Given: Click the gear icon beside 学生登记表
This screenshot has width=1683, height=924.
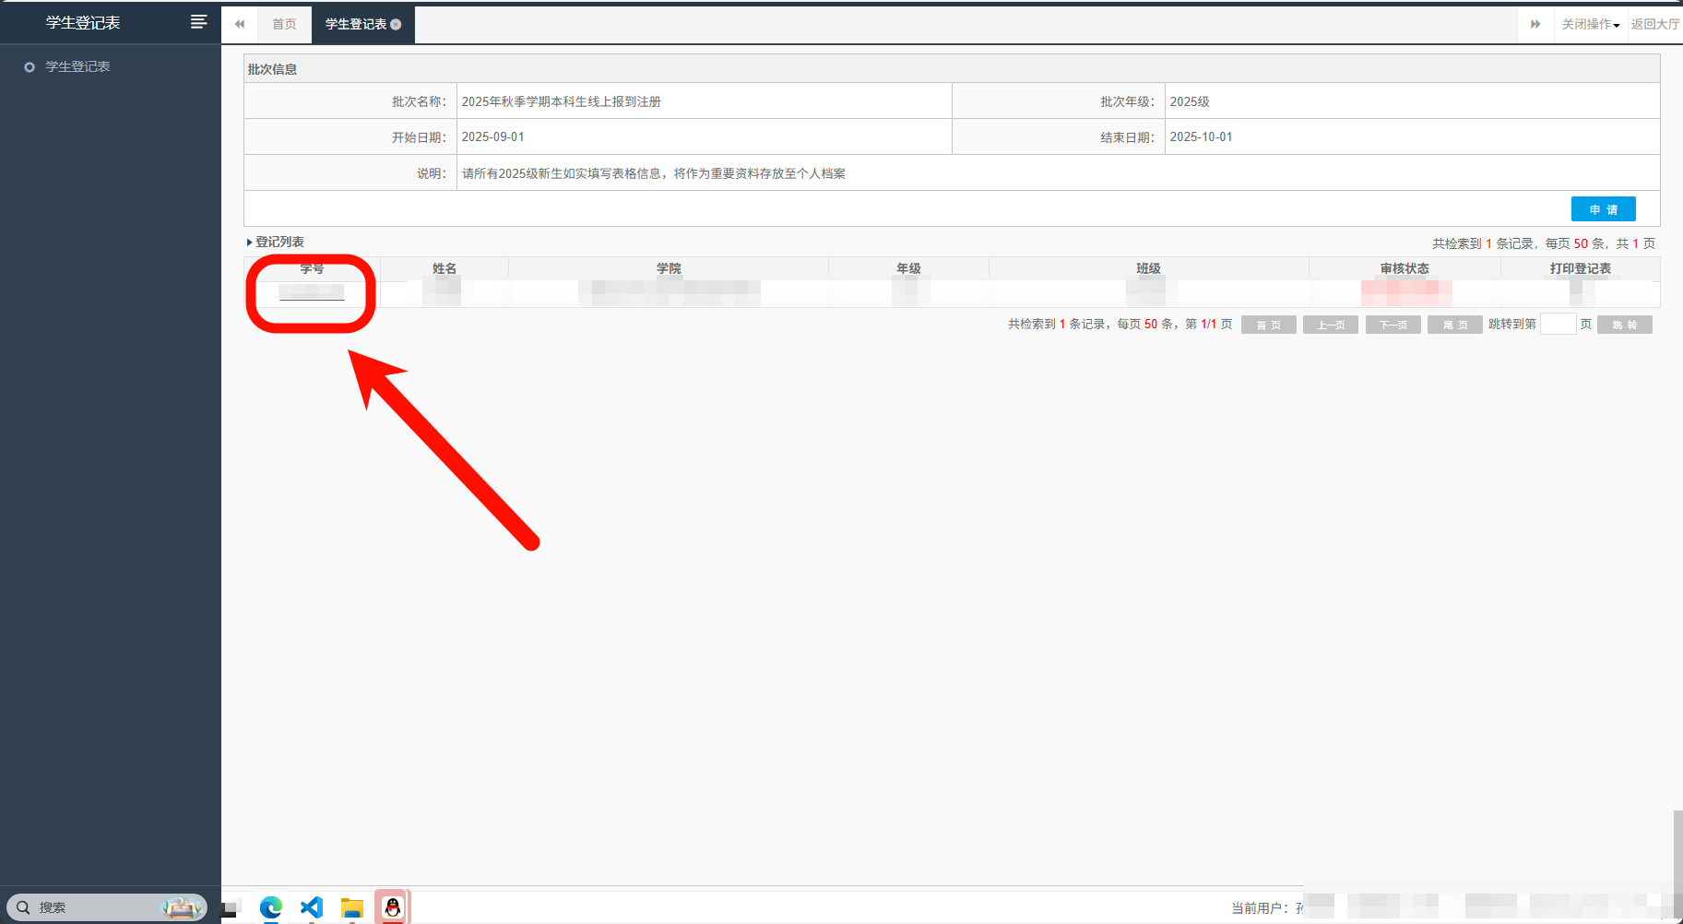Looking at the screenshot, I should (x=30, y=67).
